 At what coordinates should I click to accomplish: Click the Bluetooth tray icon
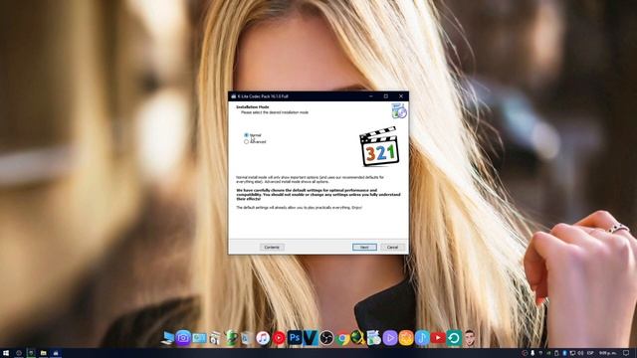point(564,353)
